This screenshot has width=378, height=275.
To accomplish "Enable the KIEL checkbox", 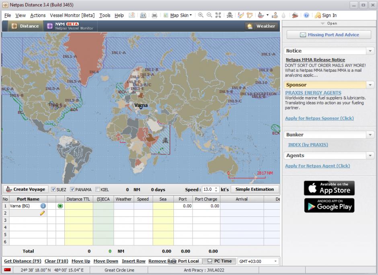I will [98, 190].
